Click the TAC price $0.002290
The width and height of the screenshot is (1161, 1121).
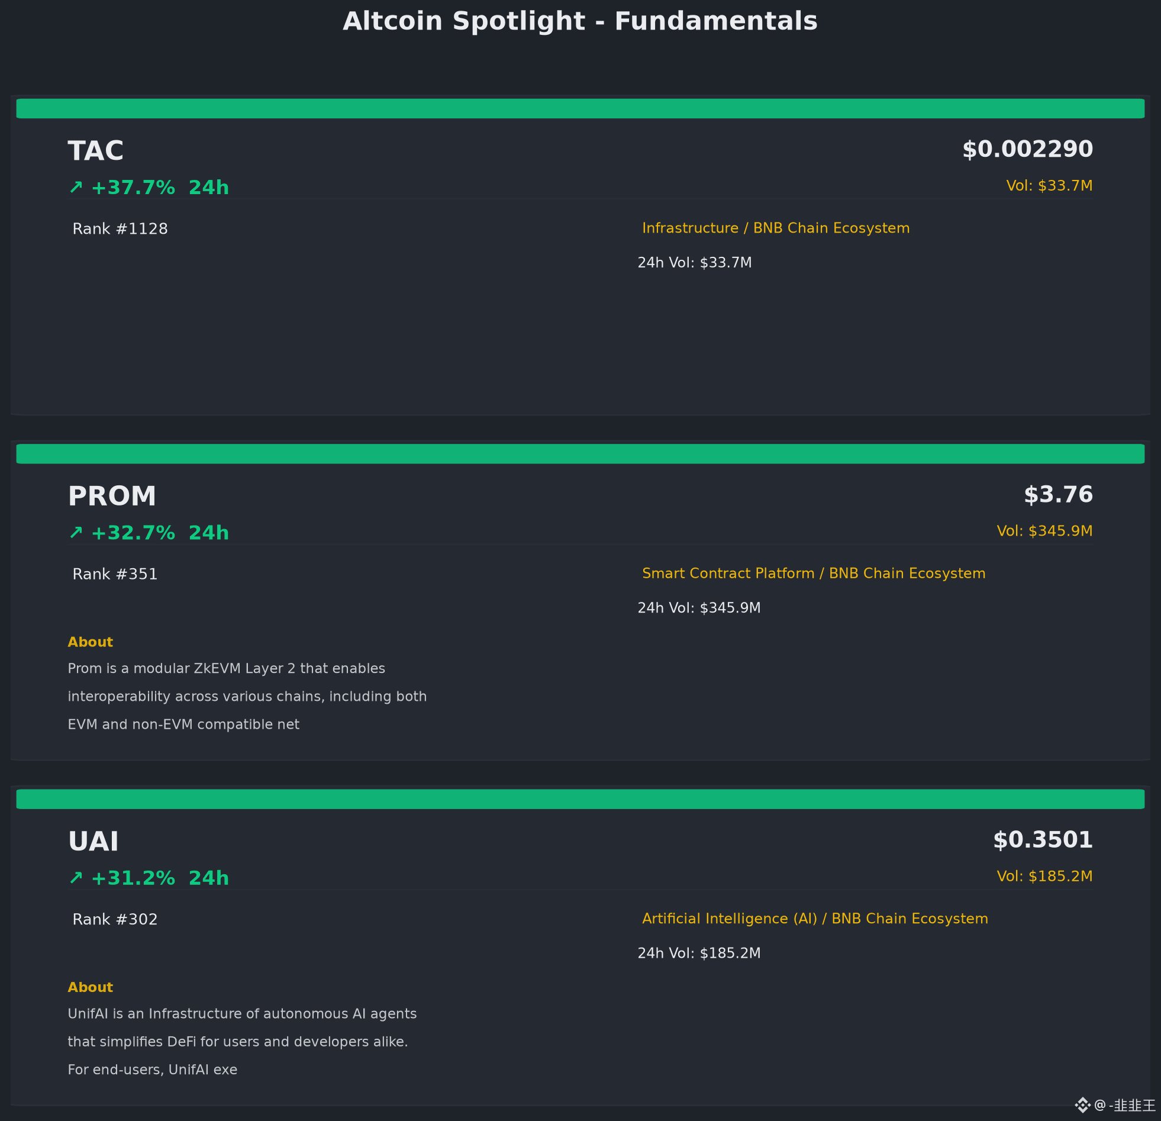coord(1027,149)
